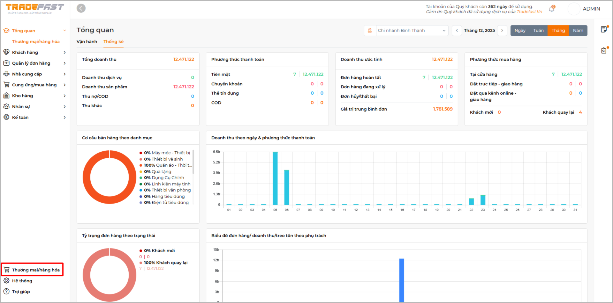
Task: Click the Kho hàng warehouse icon
Action: click(6, 96)
